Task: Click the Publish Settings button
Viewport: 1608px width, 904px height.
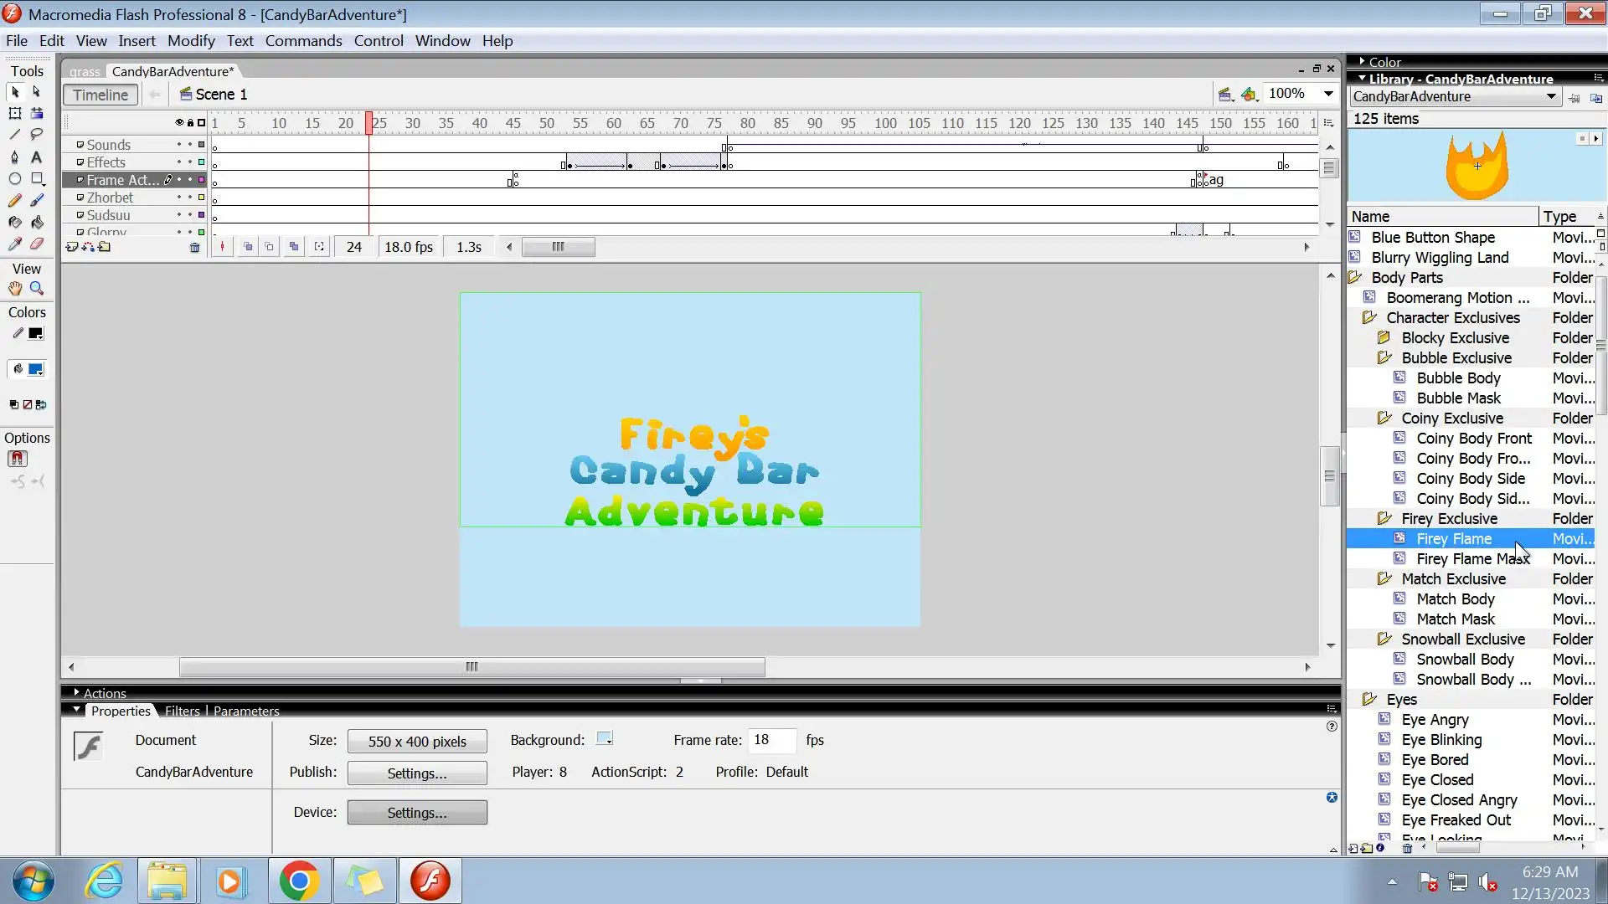Action: click(x=417, y=773)
